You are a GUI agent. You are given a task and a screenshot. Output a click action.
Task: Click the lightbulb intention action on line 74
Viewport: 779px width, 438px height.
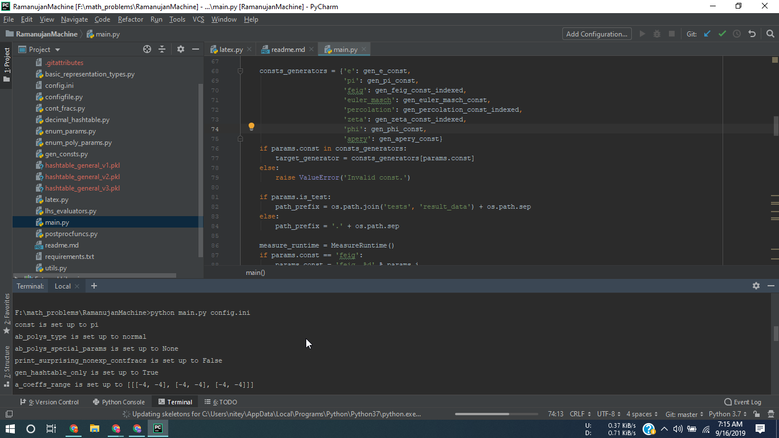click(x=251, y=126)
